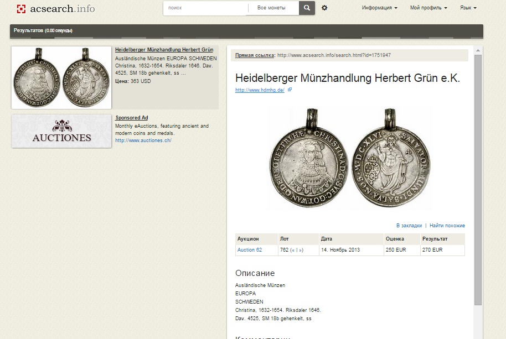The image size is (506, 339).
Task: Click the detail panel vertical scrollbar
Action: (x=478, y=180)
